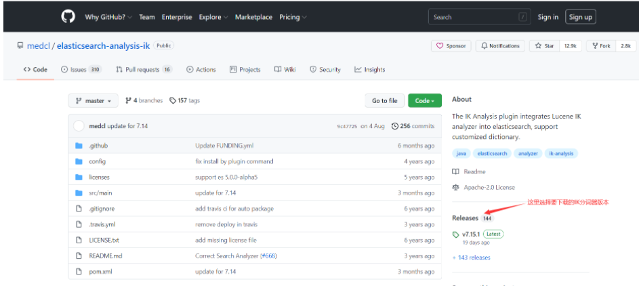
Task: Click the ik-analysis topic tag
Action: tap(561, 154)
